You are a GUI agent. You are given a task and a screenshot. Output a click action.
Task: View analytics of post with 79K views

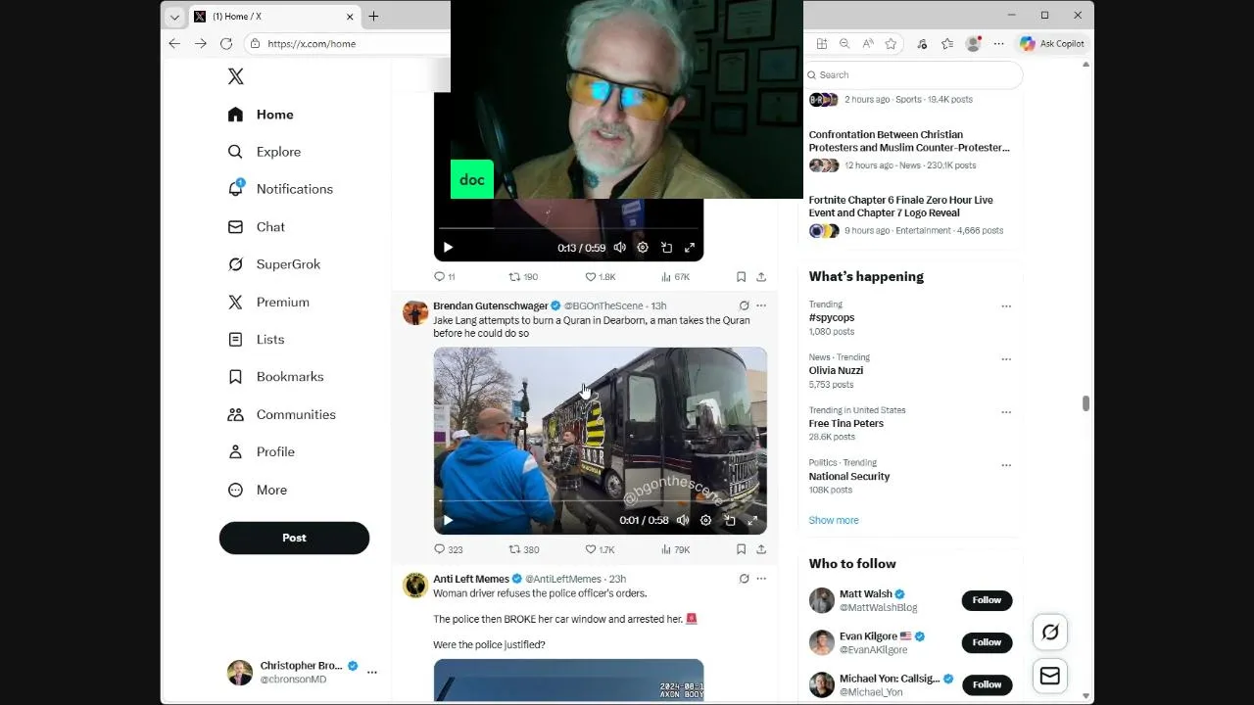675,550
